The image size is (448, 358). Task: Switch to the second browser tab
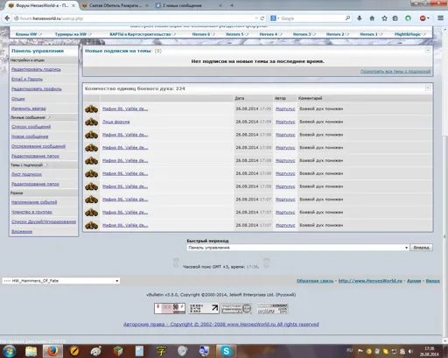pos(115,5)
